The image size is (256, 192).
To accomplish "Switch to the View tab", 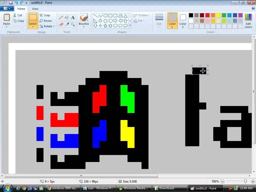I will click(x=35, y=9).
